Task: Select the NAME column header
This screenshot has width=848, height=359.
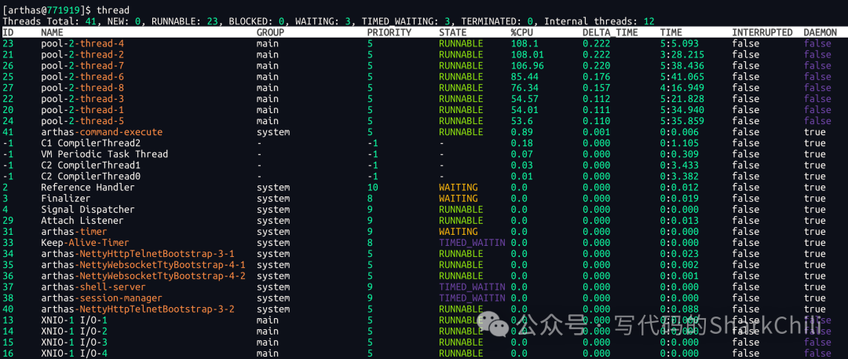Action: point(52,32)
